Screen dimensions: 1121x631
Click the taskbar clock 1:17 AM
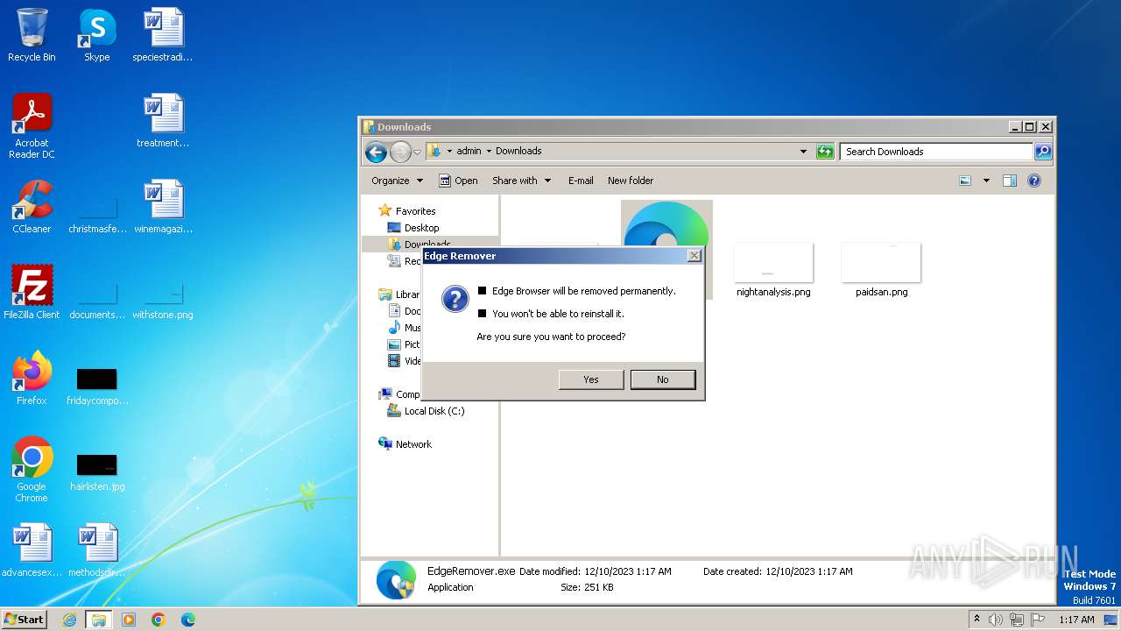point(1076,620)
